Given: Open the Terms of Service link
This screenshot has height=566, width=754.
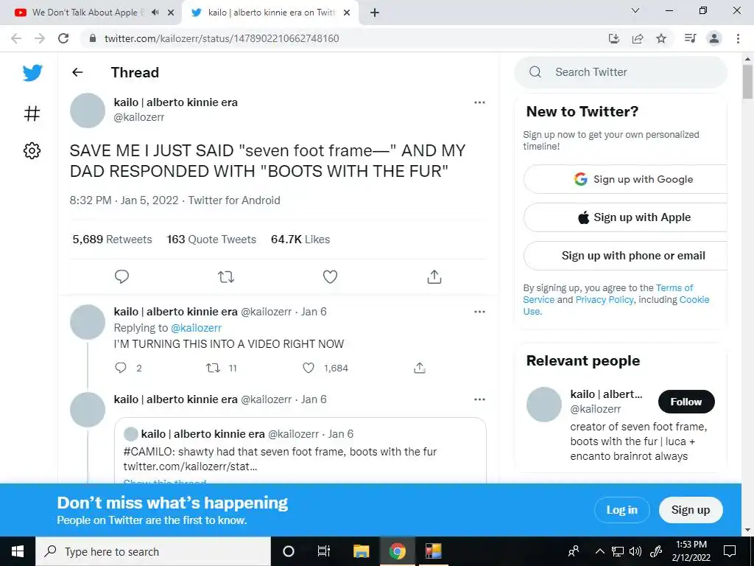Looking at the screenshot, I should point(674,288).
